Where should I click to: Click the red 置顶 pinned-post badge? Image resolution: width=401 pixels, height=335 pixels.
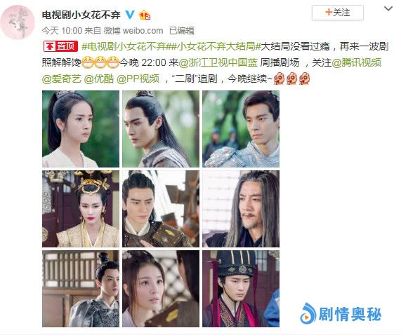(60, 46)
